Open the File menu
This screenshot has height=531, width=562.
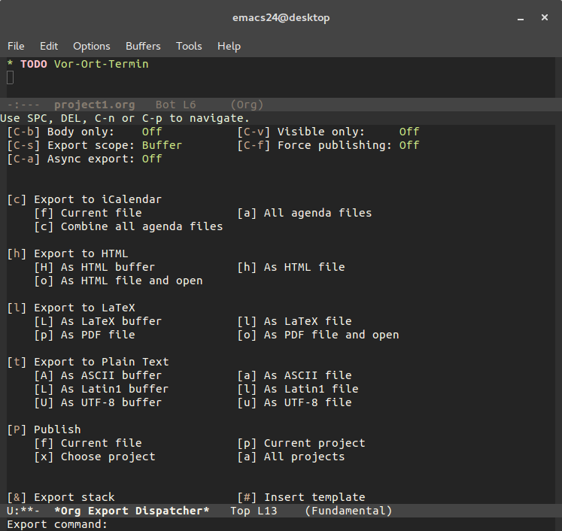[x=16, y=46]
